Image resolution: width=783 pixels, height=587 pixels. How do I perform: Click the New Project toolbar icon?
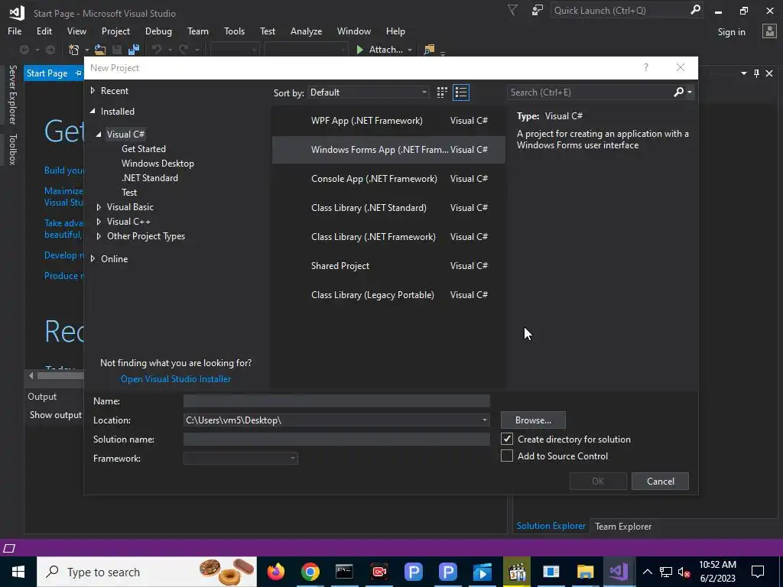(x=74, y=50)
